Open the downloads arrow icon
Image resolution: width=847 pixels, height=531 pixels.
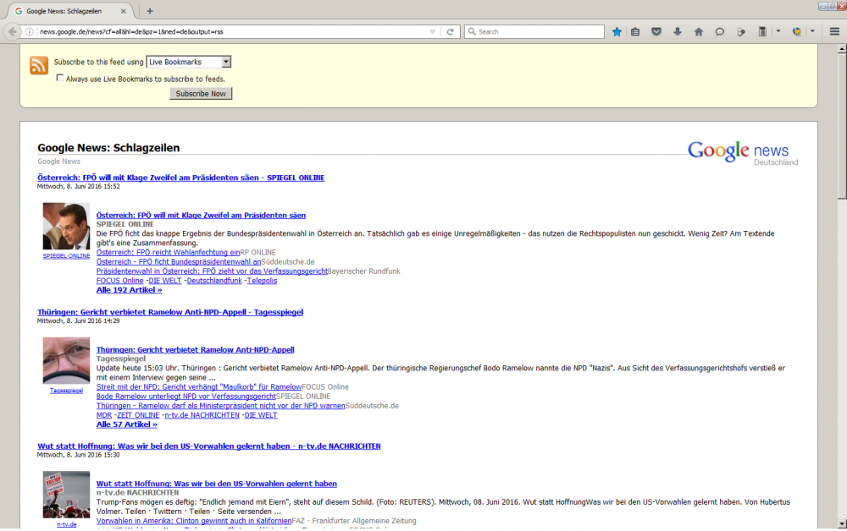(x=678, y=32)
